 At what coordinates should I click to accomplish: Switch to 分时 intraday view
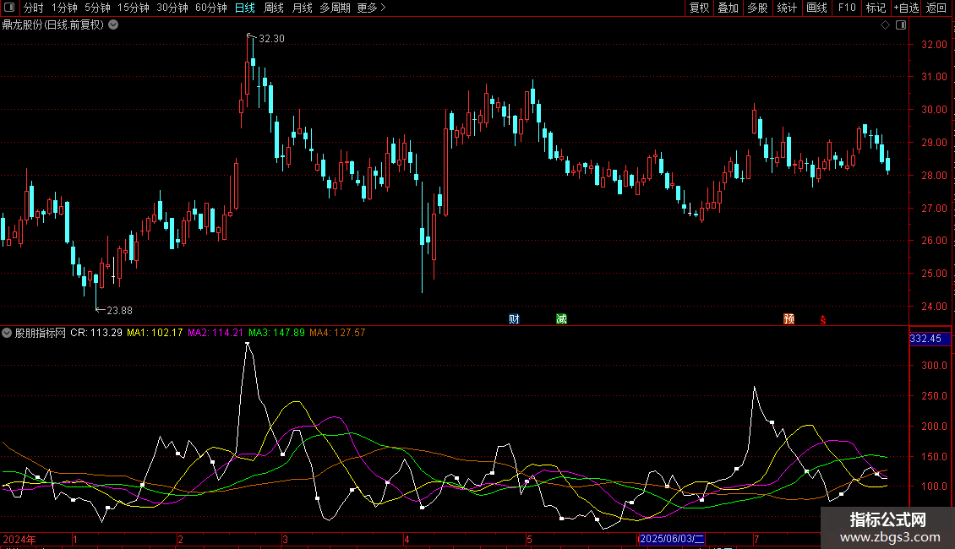[x=34, y=8]
